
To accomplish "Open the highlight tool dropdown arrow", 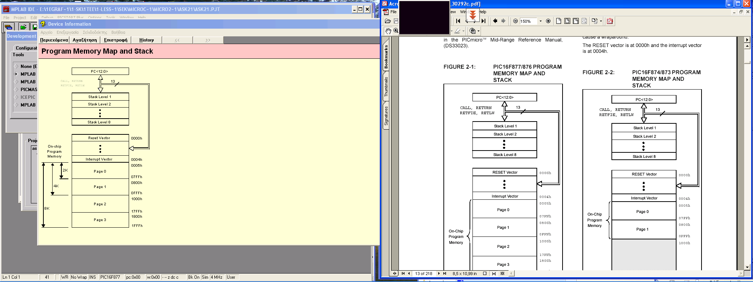I will 463,31.
